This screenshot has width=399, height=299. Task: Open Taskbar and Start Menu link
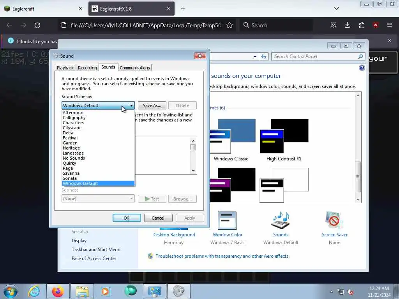pos(96,250)
